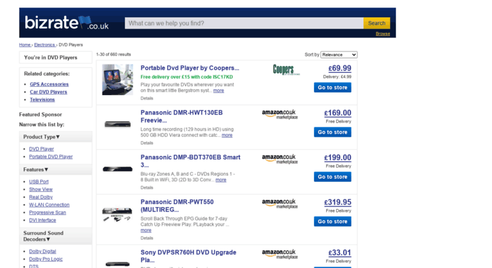Click Amazon logo for DMR-HWT130EB
The height and width of the screenshot is (268, 492).
pos(280,114)
